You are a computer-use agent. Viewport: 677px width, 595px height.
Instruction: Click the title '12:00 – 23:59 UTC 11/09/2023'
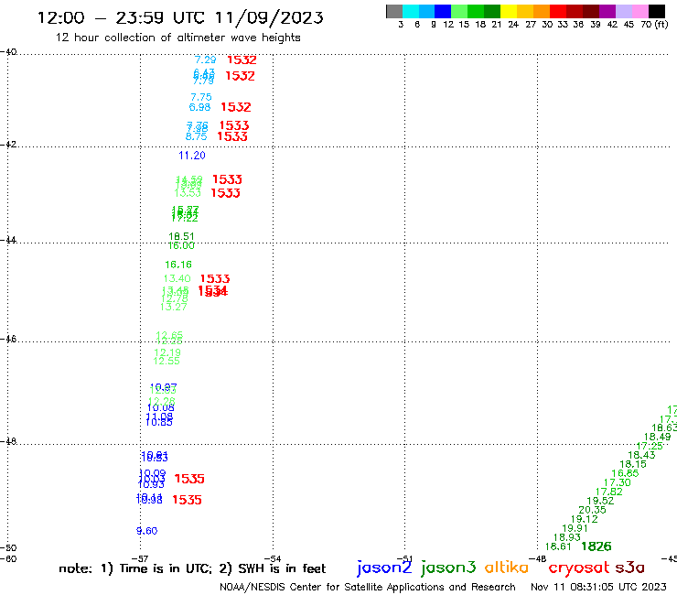click(180, 17)
